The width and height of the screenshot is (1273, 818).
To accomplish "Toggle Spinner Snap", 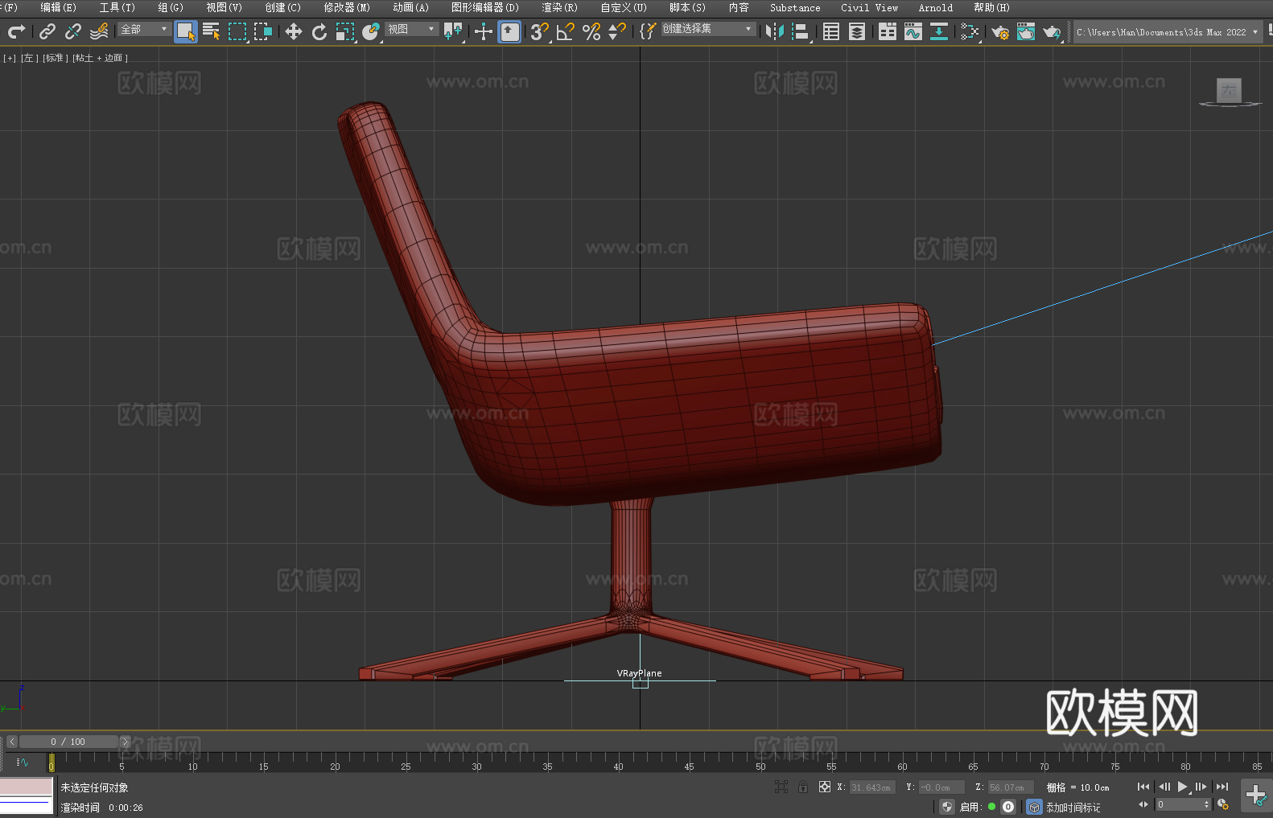I will [617, 31].
